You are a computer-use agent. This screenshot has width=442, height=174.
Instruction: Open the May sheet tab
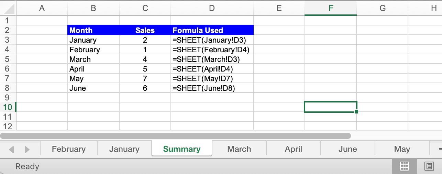(x=402, y=149)
